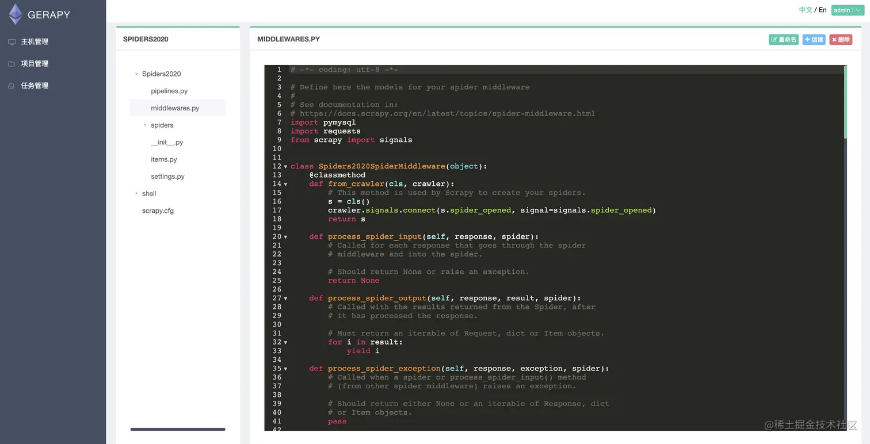Click code line 'import pymysql'
Screen dimensions: 870x444
point(323,123)
